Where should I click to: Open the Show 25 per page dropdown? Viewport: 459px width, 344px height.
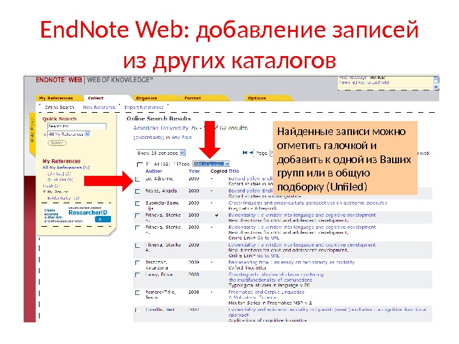coord(161,153)
